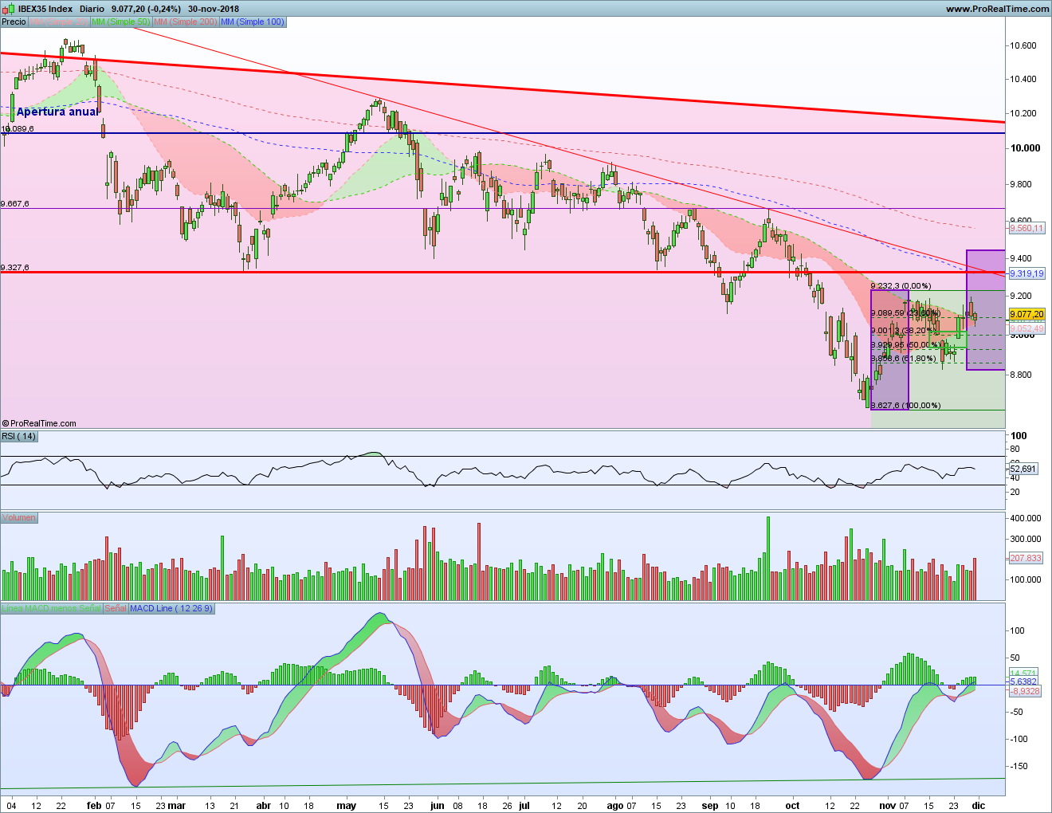Click the Señal label in MACD panel
The width and height of the screenshot is (1052, 813).
[x=115, y=608]
